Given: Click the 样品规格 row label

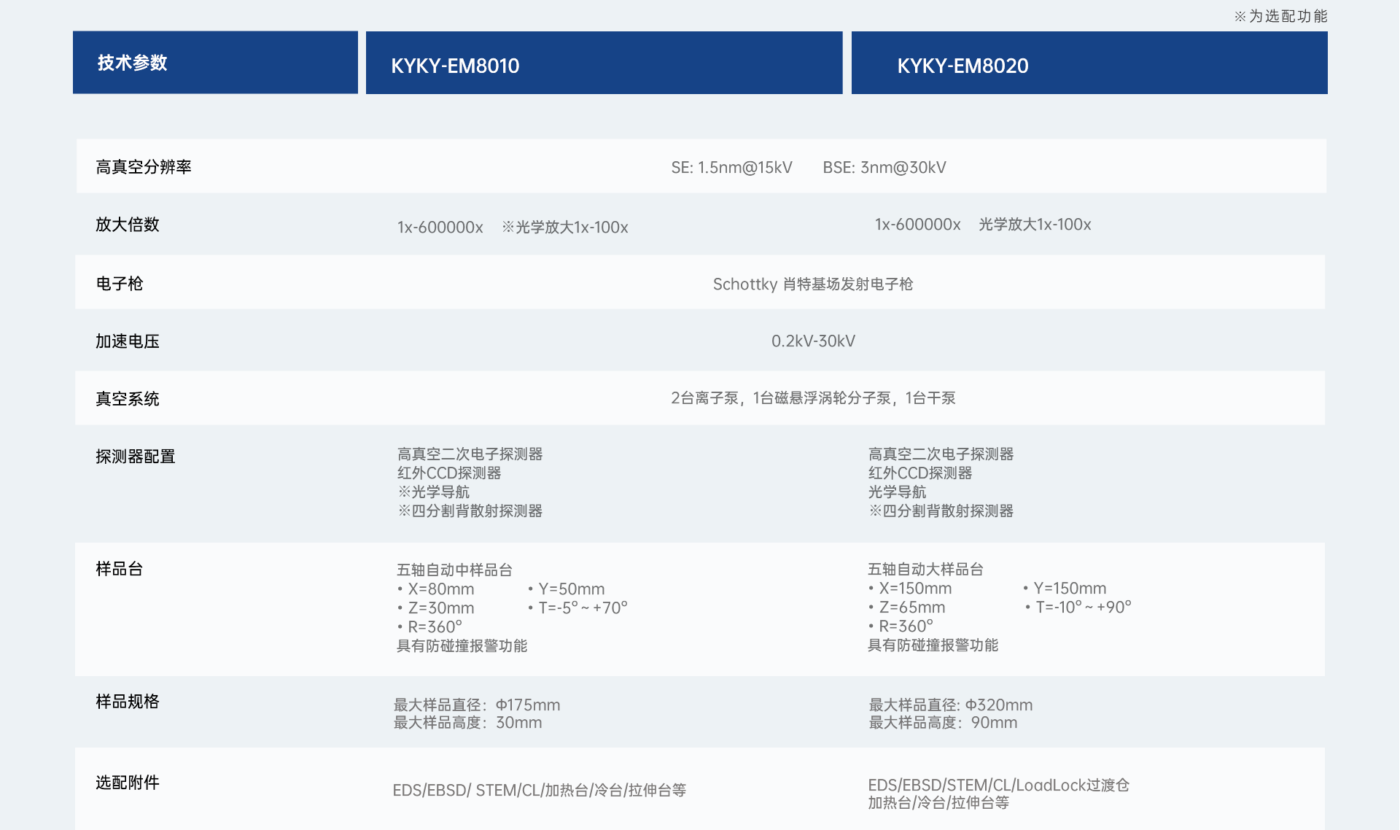Looking at the screenshot, I should pyautogui.click(x=128, y=702).
